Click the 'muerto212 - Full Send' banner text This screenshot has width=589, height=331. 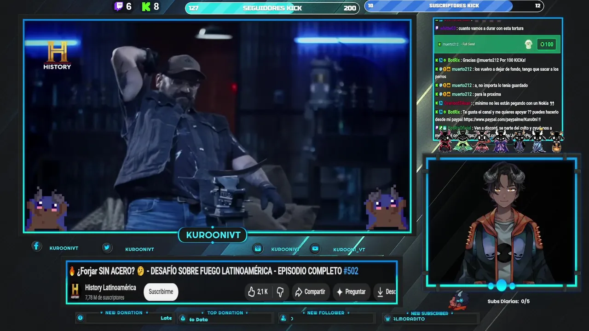pos(459,44)
